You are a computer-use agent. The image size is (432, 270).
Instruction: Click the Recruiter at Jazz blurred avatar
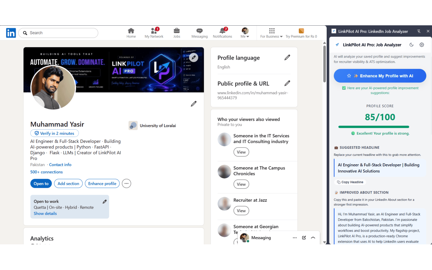(x=224, y=204)
